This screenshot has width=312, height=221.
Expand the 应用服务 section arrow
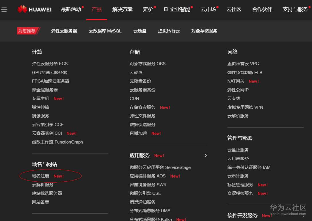206,155
